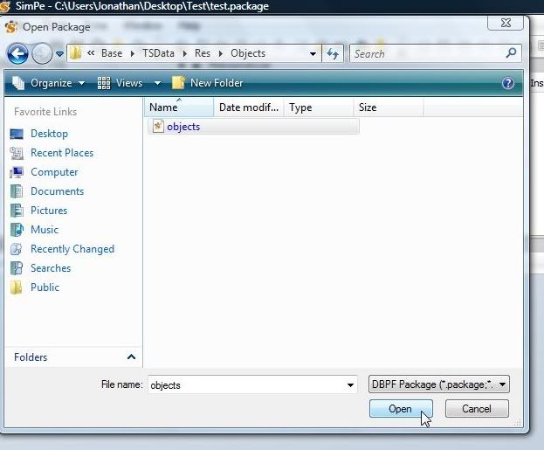Open the Searches favorite link
Image resolution: width=544 pixels, height=450 pixels.
[x=51, y=268]
